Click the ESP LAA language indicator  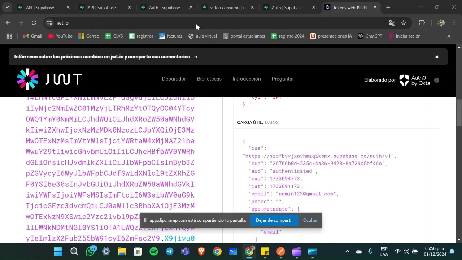[x=384, y=251]
